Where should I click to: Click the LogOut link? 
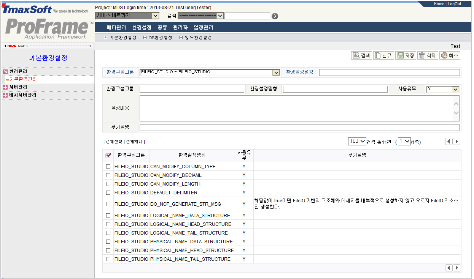pos(454,4)
